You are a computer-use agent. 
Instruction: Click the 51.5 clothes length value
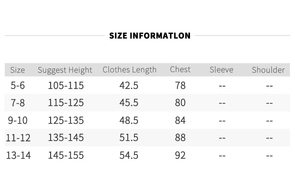point(129,138)
